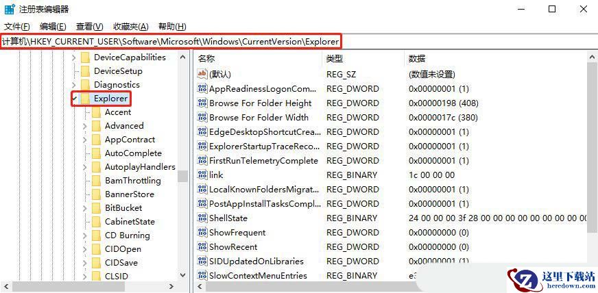Select the Accent folder icon
This screenshot has width=598, height=293.
tap(96, 112)
